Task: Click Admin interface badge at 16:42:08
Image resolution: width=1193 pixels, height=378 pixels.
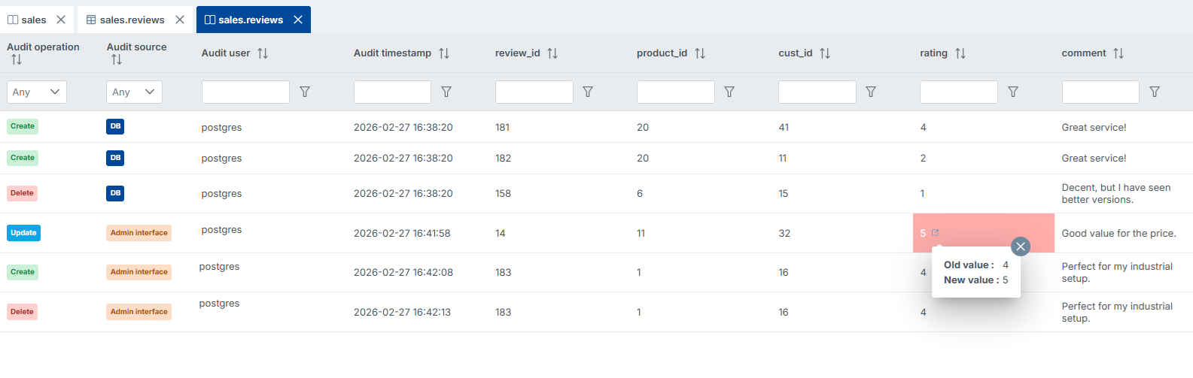Action: click(138, 272)
